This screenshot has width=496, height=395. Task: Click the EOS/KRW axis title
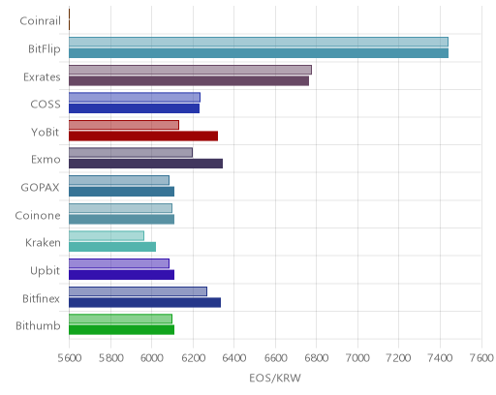tap(275, 378)
